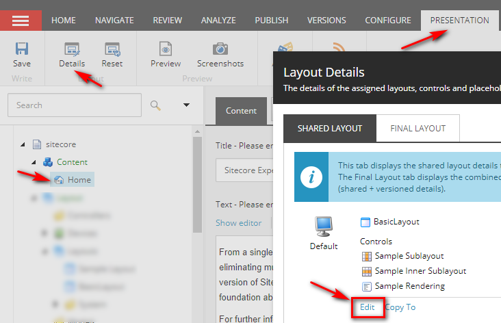The width and height of the screenshot is (501, 323).
Task: Click the Reset layout icon
Action: click(112, 49)
